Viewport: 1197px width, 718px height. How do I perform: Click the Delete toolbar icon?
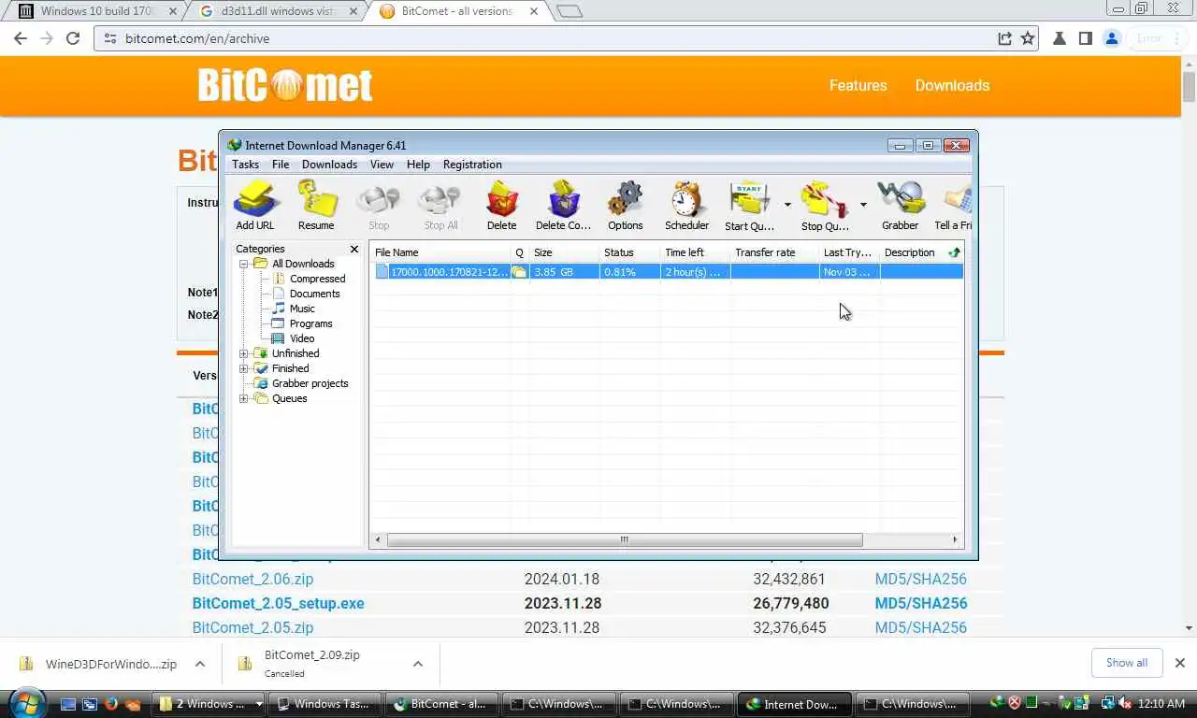tap(501, 205)
